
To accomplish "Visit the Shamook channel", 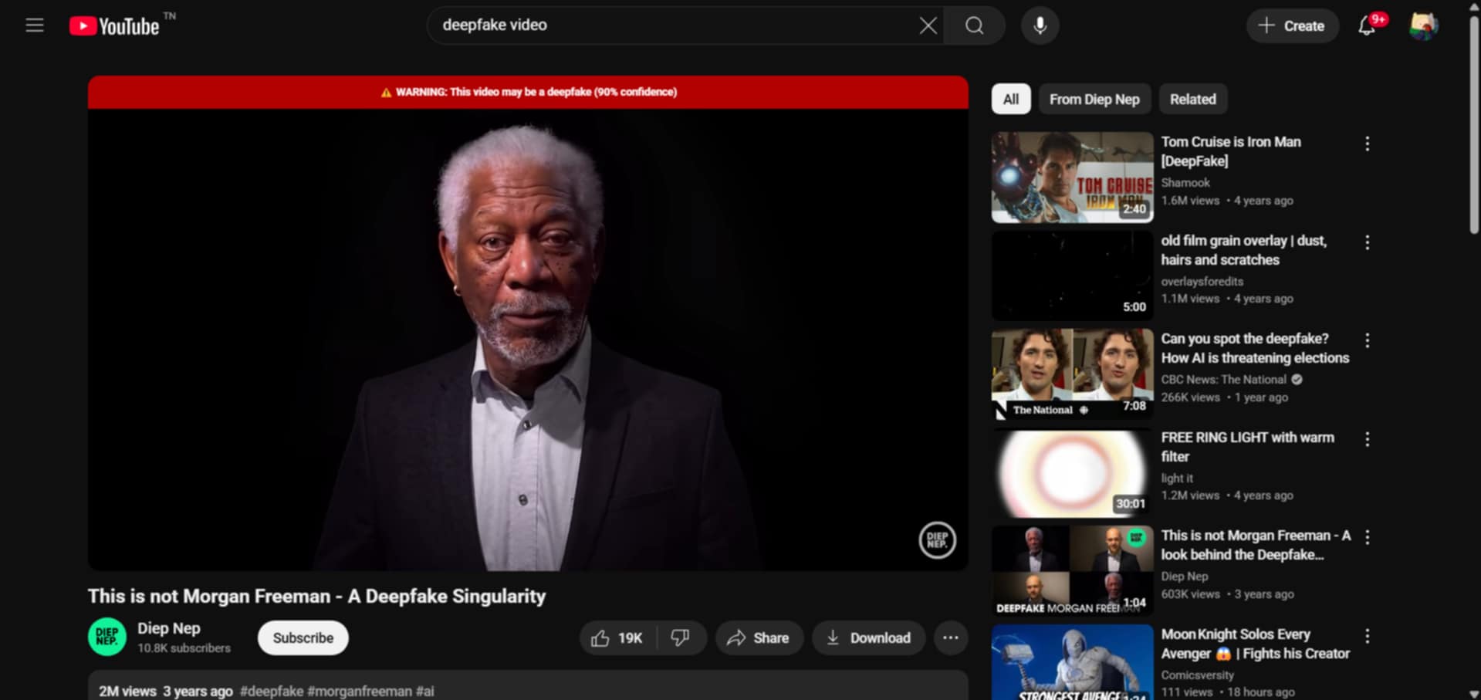I will pyautogui.click(x=1185, y=183).
